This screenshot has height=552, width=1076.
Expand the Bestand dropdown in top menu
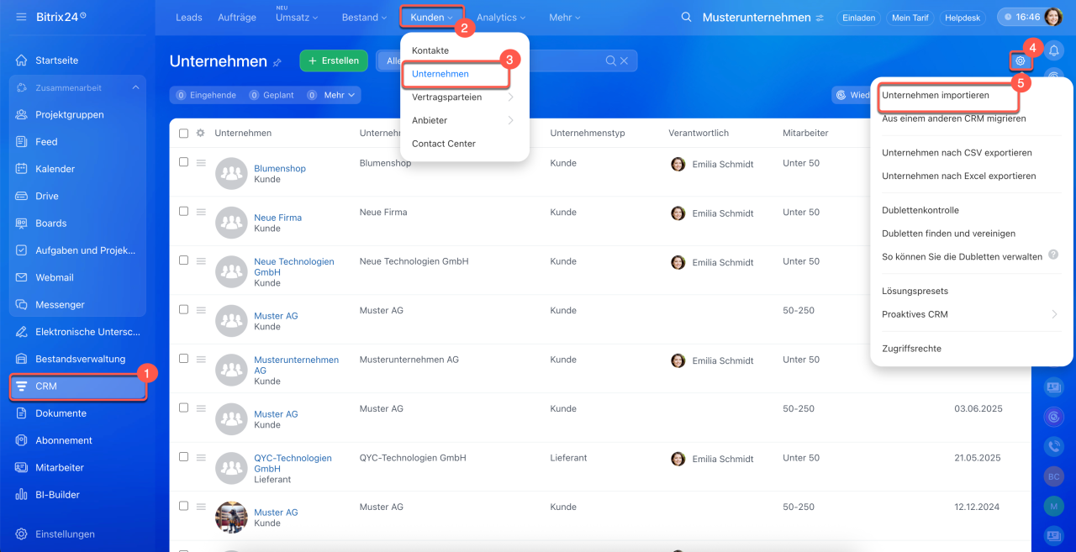[364, 18]
